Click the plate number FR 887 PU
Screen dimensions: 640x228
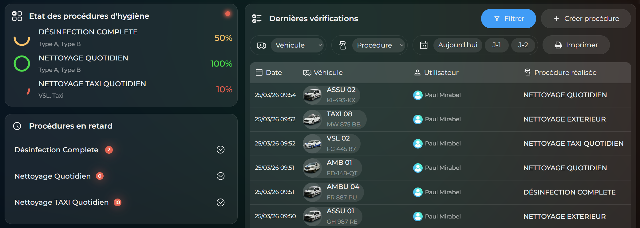click(342, 198)
